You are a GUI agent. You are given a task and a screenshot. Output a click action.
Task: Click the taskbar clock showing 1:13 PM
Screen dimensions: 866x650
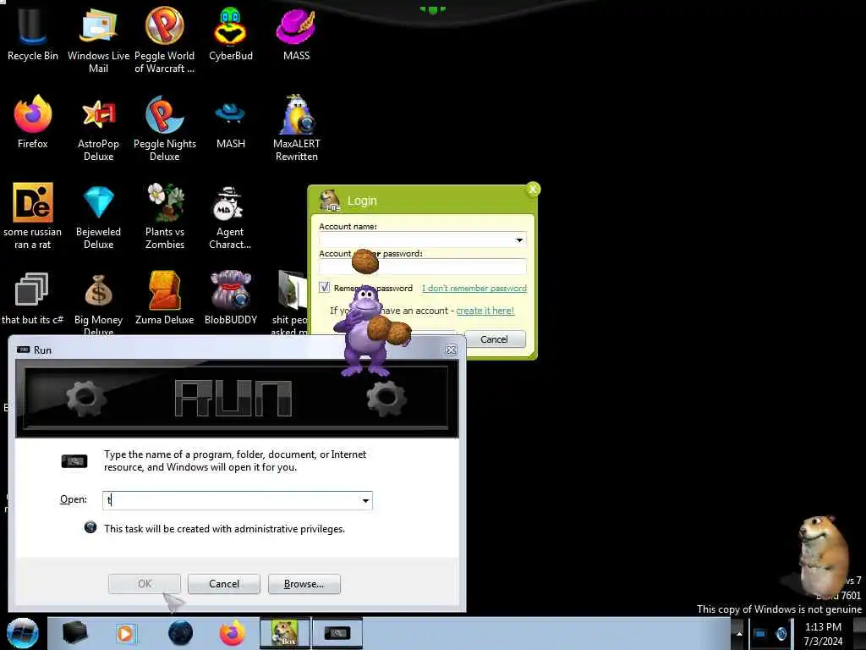[823, 634]
